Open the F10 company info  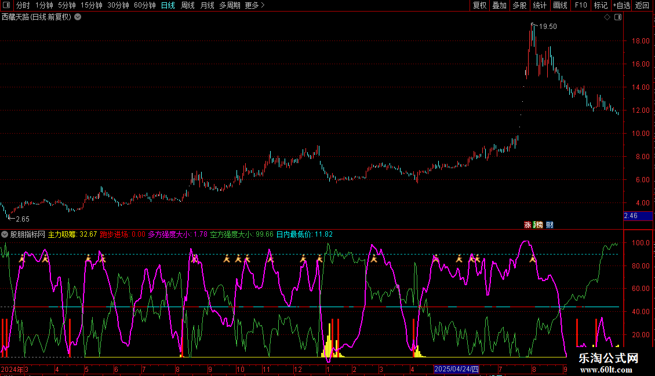(x=581, y=6)
